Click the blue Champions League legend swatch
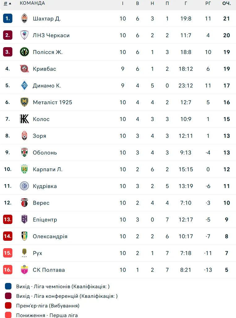Image resolution: width=236 pixels, height=318 pixels. (8, 286)
